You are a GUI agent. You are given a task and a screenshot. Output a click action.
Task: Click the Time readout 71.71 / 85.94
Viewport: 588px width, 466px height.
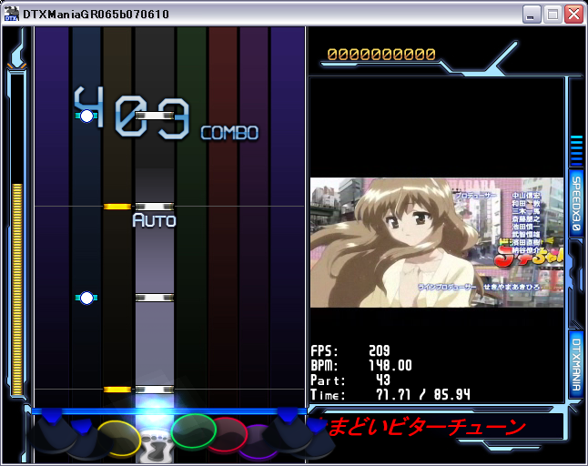pyautogui.click(x=423, y=395)
